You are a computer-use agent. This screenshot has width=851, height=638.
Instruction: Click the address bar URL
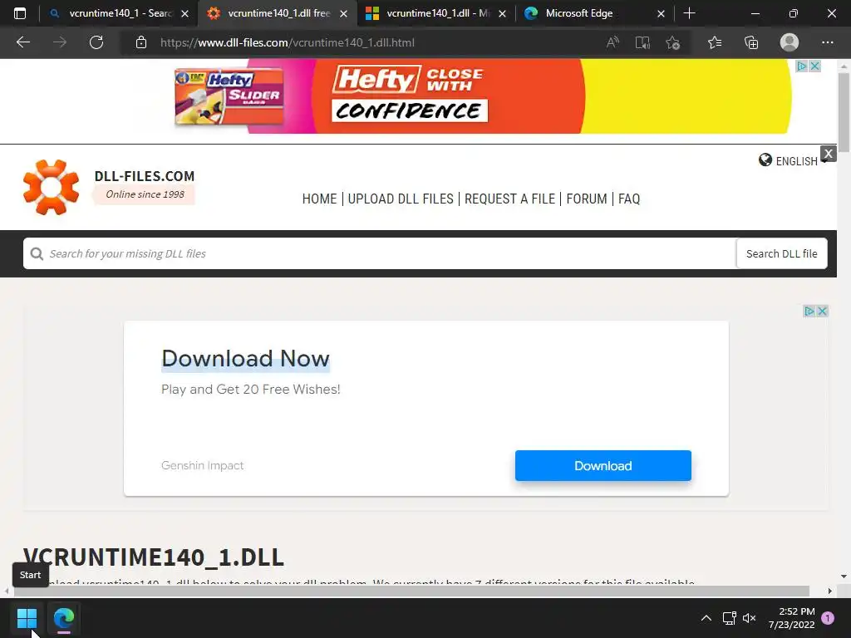pos(287,42)
